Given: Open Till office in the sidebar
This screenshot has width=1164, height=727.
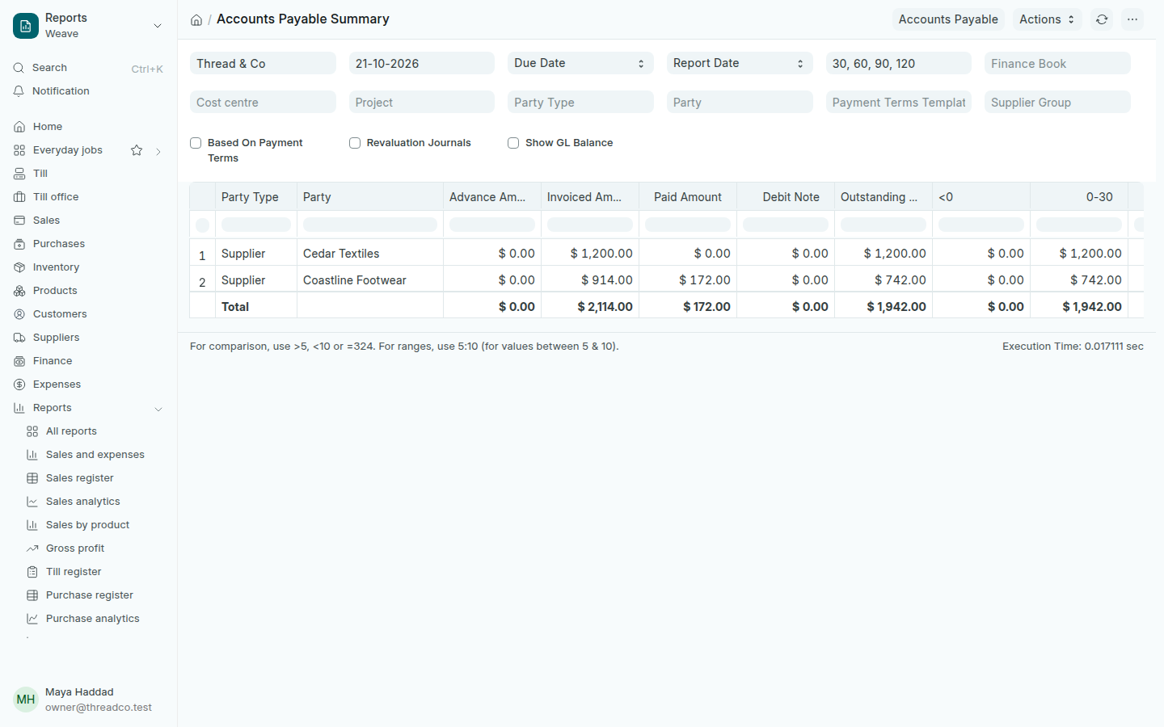Looking at the screenshot, I should click(88, 197).
